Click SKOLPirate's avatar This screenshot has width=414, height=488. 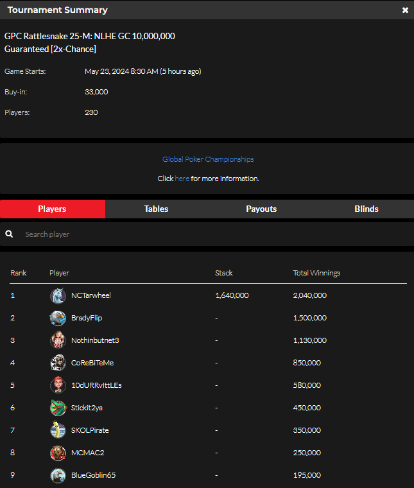pyautogui.click(x=58, y=430)
